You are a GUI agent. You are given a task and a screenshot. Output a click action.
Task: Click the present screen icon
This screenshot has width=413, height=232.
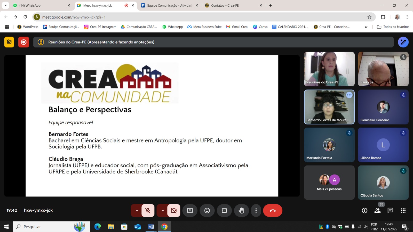[190, 211]
